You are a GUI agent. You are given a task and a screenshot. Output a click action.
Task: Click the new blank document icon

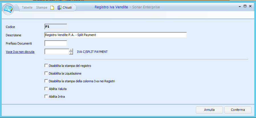[x=52, y=7]
